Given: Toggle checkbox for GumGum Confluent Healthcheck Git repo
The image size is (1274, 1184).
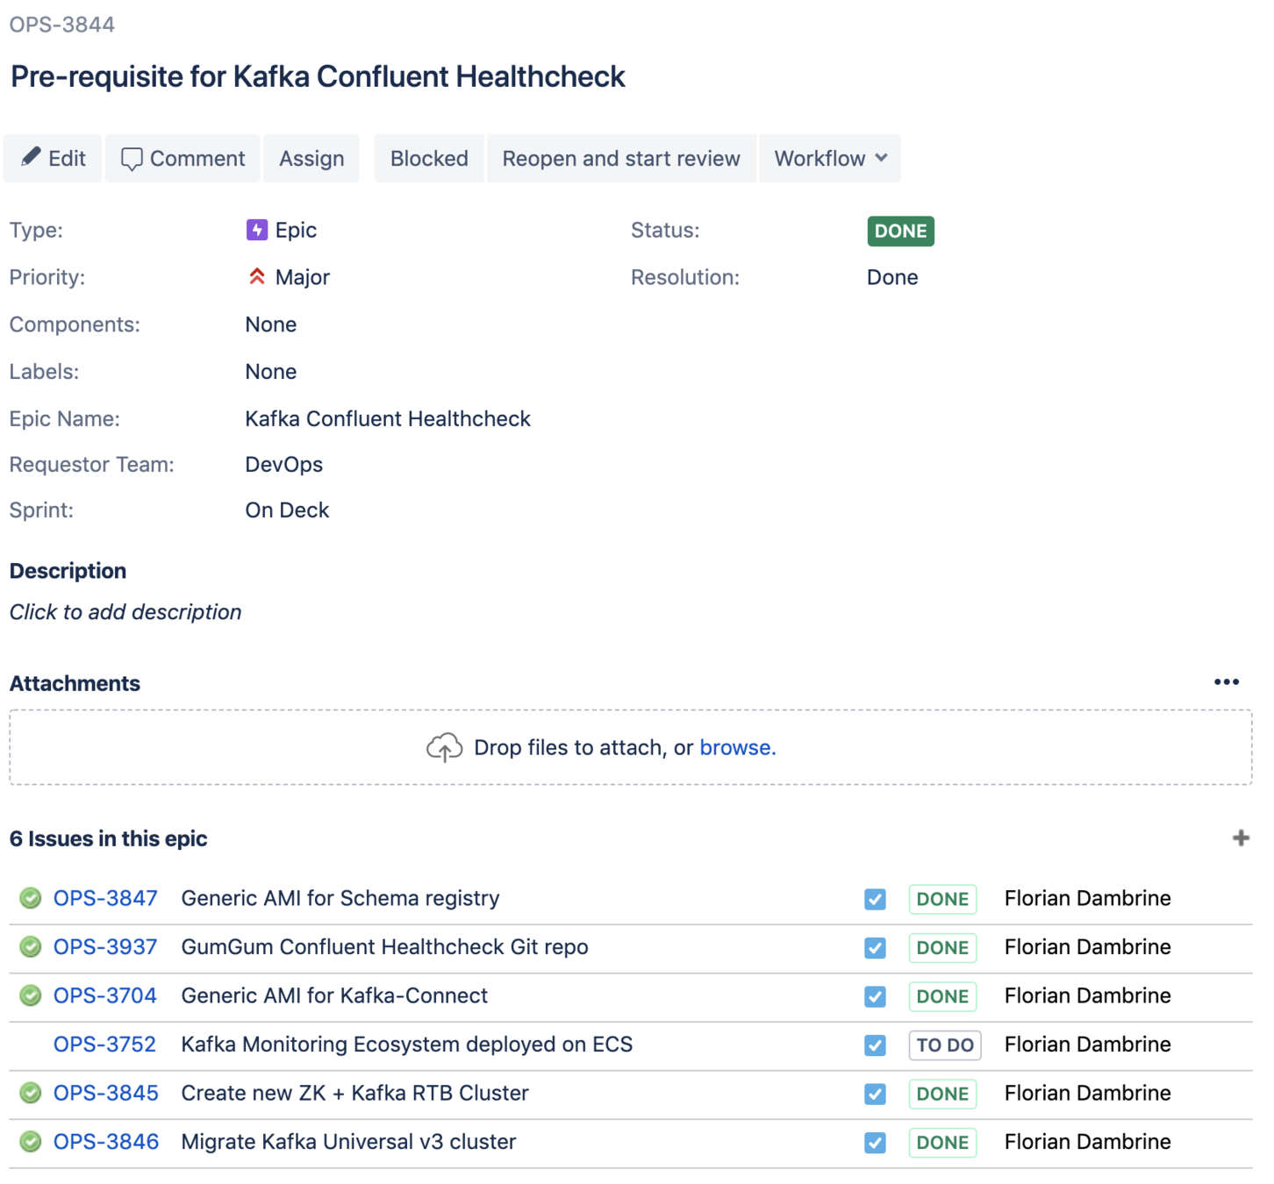Looking at the screenshot, I should 875,948.
